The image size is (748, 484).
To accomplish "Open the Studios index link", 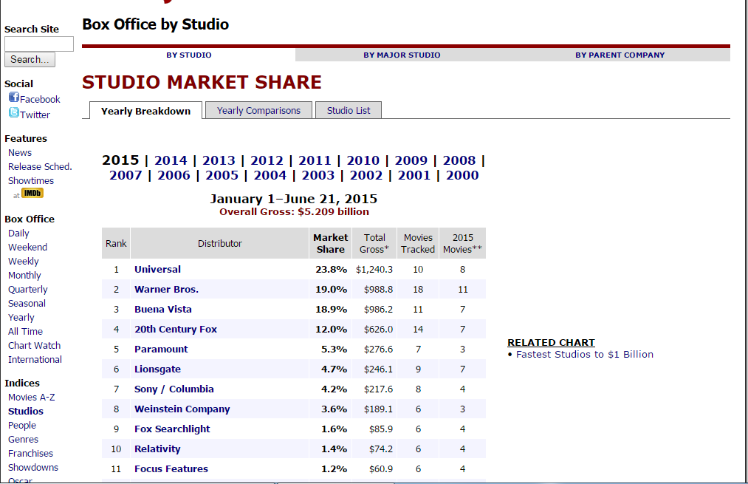I will (26, 411).
